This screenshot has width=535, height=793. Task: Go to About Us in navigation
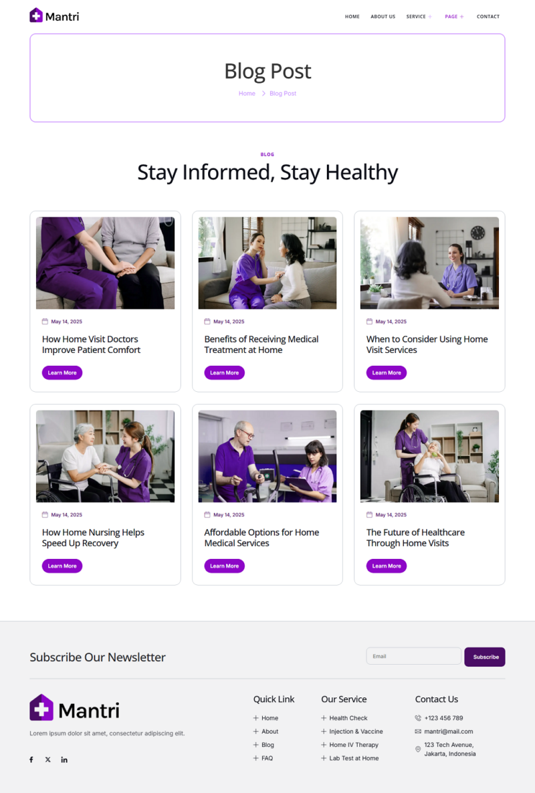coord(383,17)
